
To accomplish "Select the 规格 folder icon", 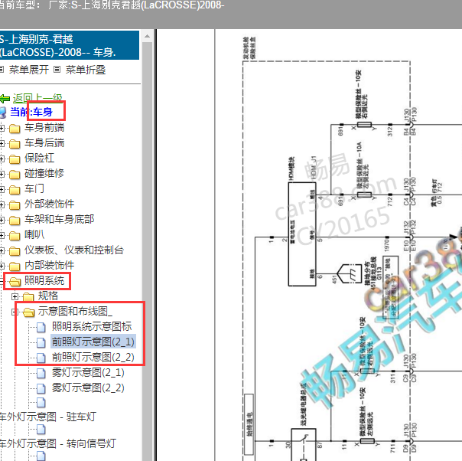I will click(28, 296).
